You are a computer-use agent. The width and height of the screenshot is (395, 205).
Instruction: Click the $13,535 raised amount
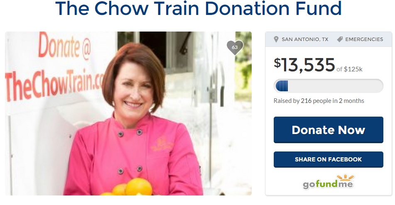304,65
